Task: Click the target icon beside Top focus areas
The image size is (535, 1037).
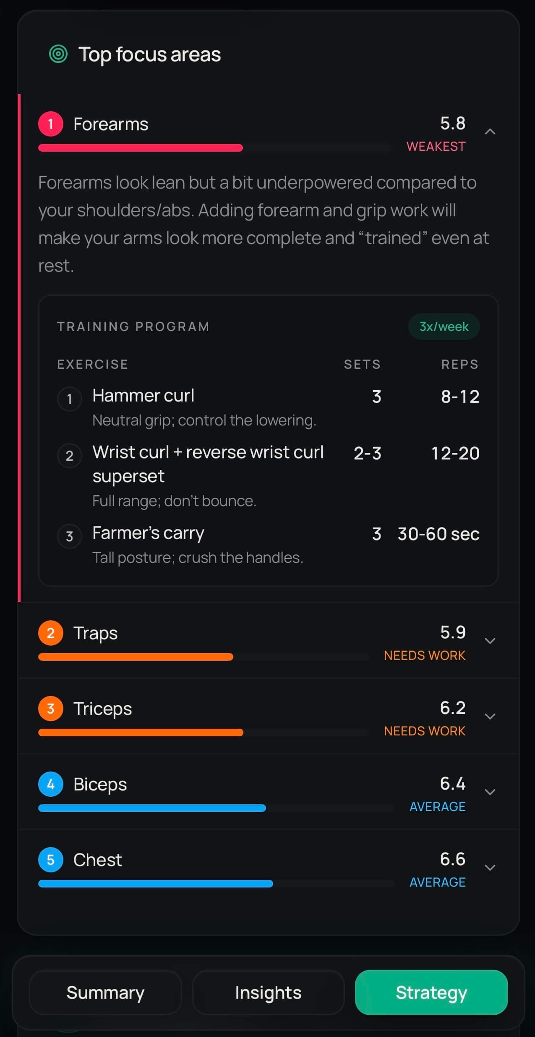Action: (58, 54)
